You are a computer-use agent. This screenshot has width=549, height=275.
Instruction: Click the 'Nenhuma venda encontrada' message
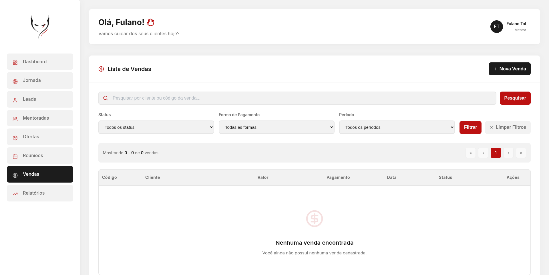point(315,243)
